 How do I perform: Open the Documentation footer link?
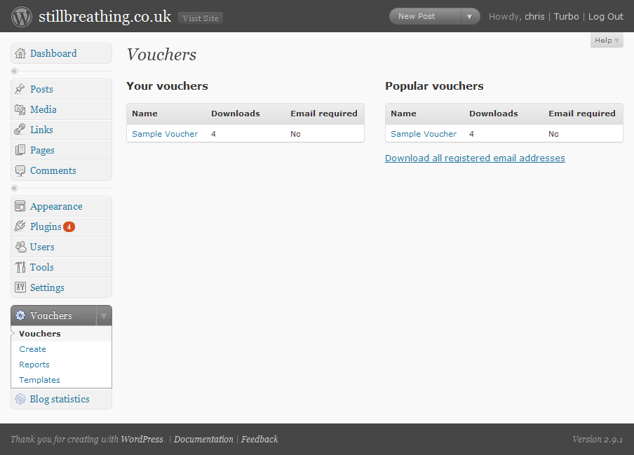[x=203, y=440]
